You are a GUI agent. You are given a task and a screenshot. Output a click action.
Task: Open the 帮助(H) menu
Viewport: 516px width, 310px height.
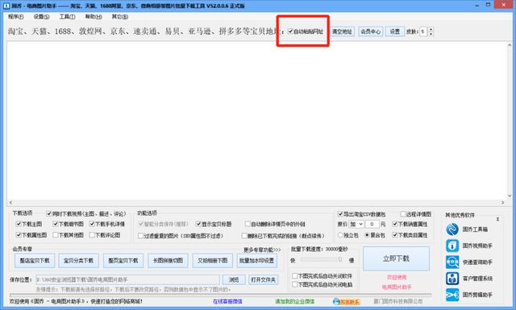click(94, 17)
